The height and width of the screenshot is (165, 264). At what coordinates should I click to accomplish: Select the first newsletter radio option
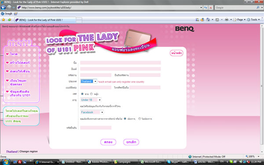pos(125,118)
